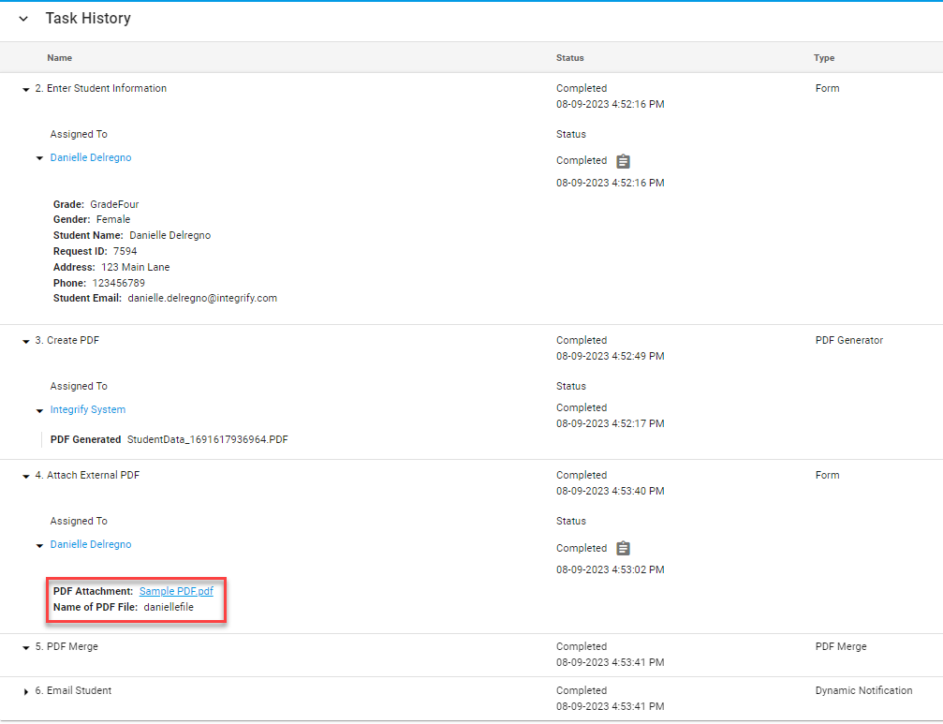Click the Type column header
The height and width of the screenshot is (724, 943).
click(x=824, y=58)
